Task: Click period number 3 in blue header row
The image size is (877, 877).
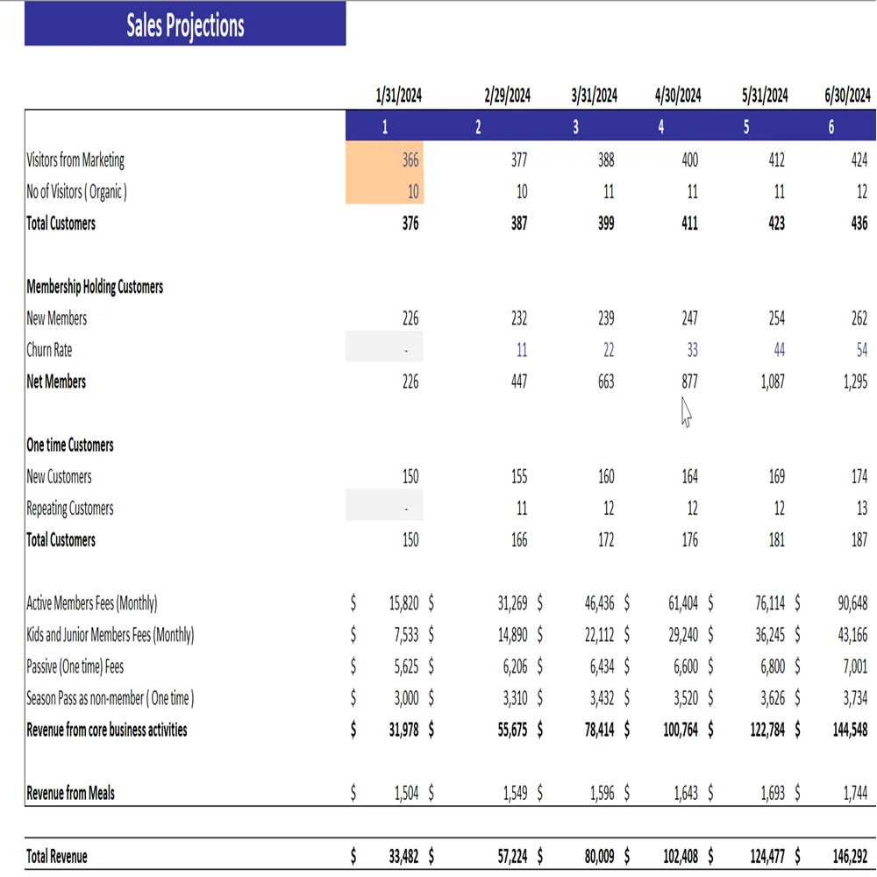Action: [x=575, y=127]
